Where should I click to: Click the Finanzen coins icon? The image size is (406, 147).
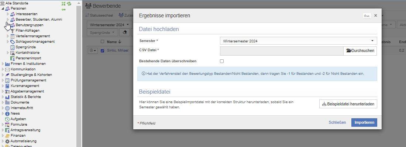7,136
